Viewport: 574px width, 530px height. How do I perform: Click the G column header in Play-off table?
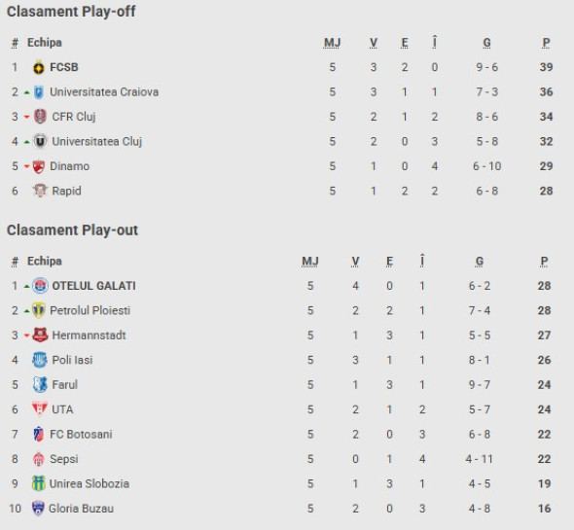tap(486, 43)
